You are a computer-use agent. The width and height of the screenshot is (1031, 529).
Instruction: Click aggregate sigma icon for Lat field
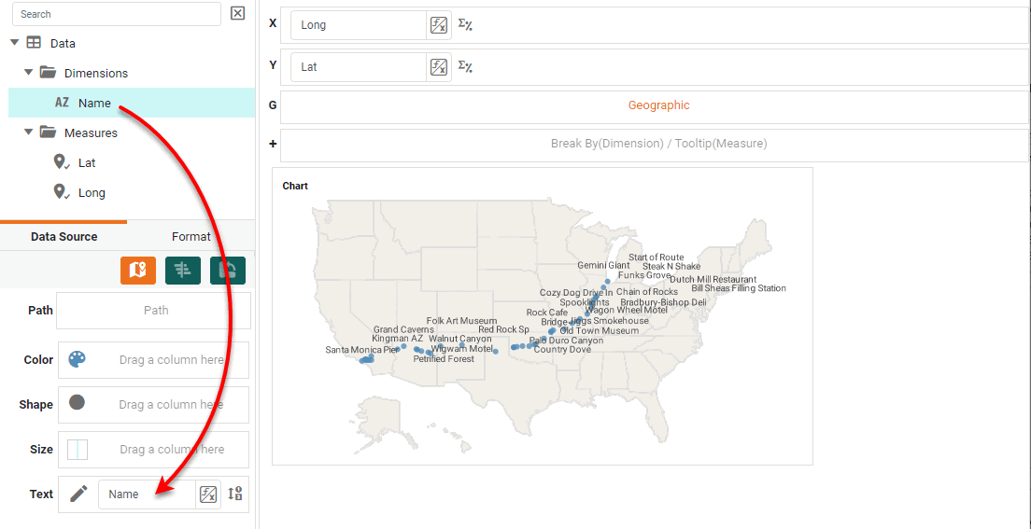465,66
